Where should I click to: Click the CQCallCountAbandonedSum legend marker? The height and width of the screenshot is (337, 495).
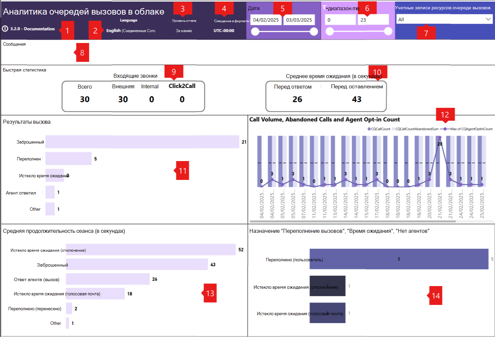coord(393,129)
